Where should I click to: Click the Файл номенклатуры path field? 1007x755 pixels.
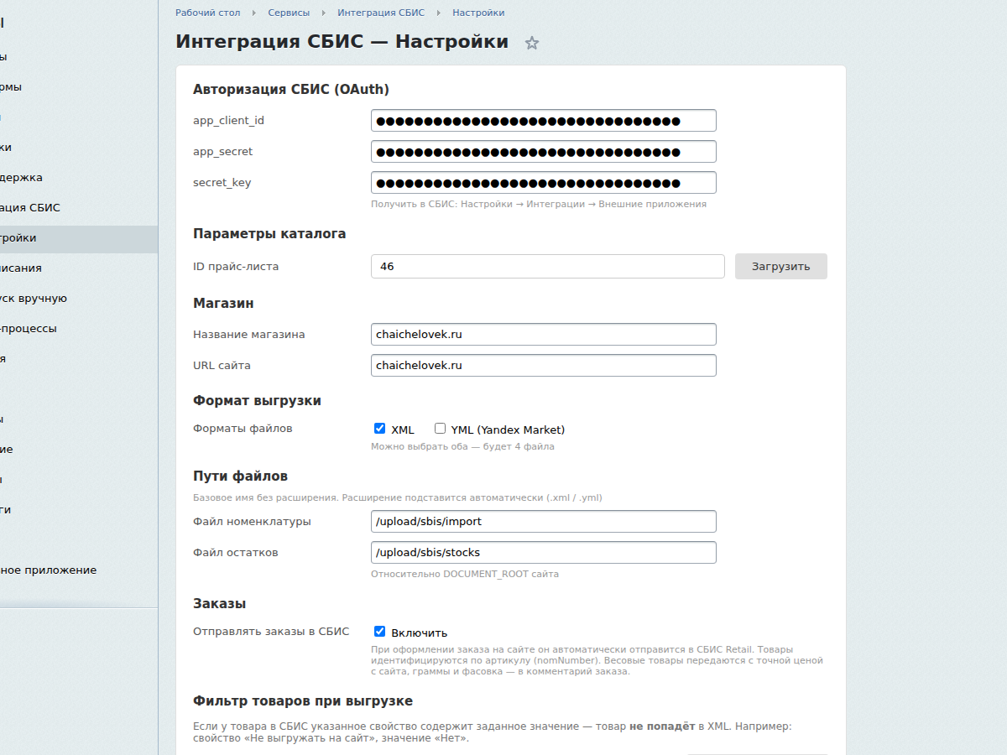544,521
